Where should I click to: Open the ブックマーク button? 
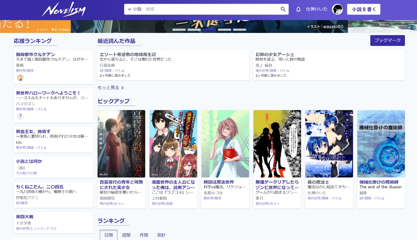click(x=387, y=40)
